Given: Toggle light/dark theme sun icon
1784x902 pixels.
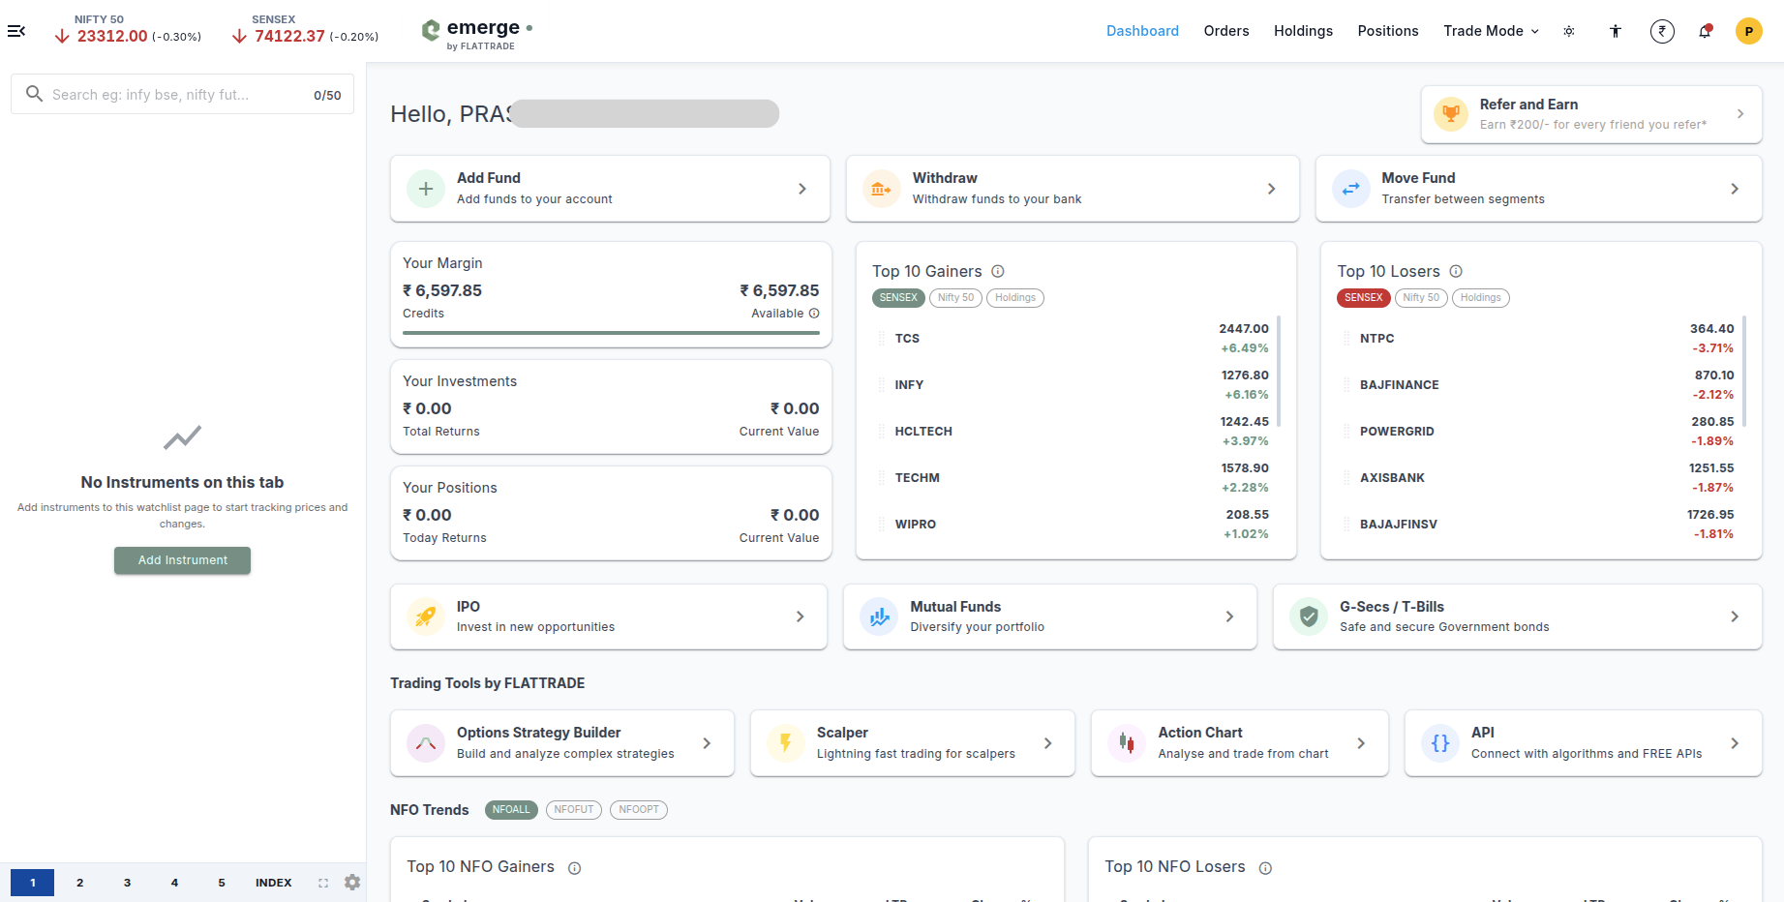Looking at the screenshot, I should pos(1569,31).
